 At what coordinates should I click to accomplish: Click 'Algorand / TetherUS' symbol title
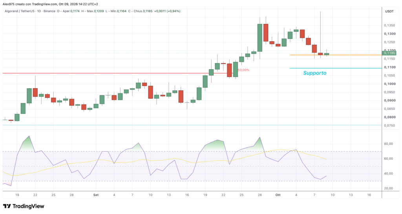(x=20, y=11)
